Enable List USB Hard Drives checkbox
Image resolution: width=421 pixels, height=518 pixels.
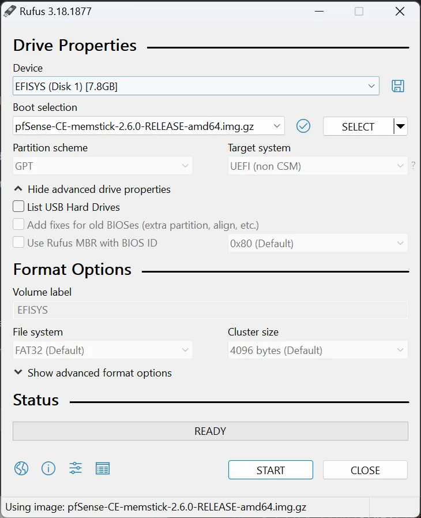pos(19,207)
